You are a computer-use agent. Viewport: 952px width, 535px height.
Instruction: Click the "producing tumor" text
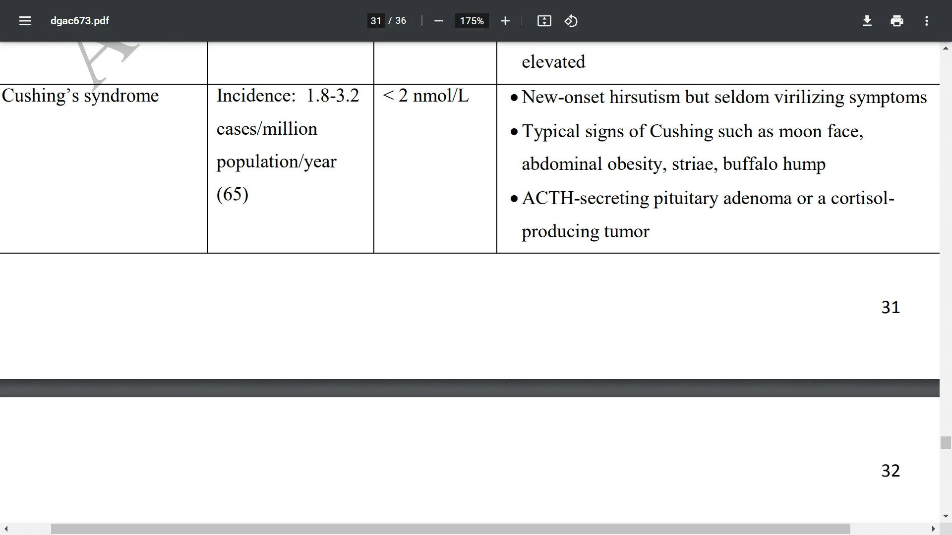pyautogui.click(x=586, y=231)
